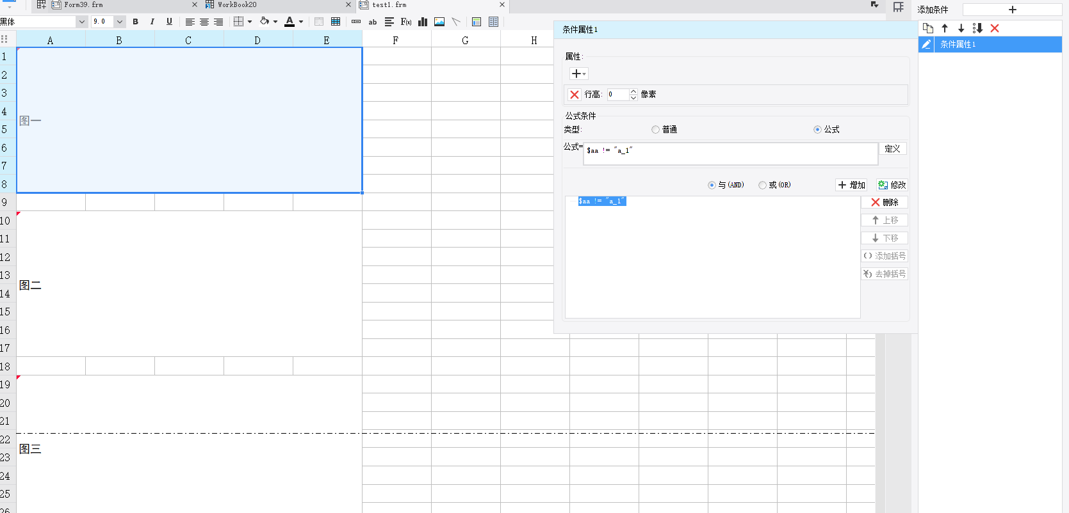Click the pencil edit icon beside 条件属性1
The height and width of the screenshot is (513, 1069).
point(926,44)
